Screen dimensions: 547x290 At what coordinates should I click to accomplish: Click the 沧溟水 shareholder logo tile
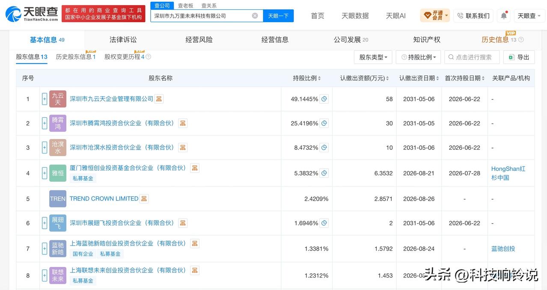point(58,148)
